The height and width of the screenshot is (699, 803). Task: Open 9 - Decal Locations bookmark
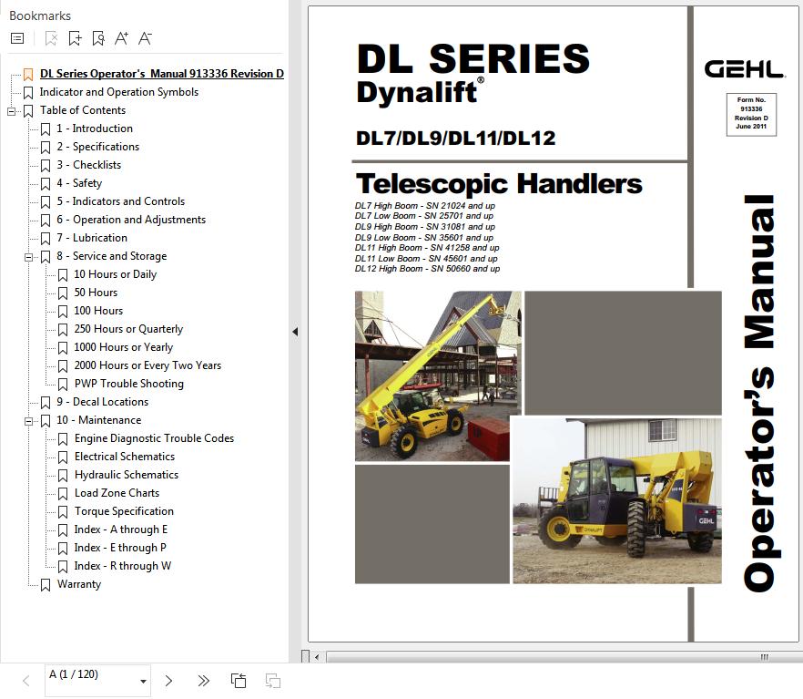tap(102, 402)
